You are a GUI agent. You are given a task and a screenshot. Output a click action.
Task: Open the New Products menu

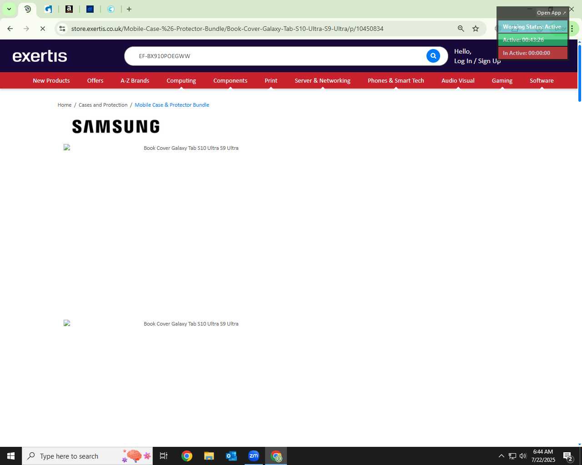[x=51, y=80]
